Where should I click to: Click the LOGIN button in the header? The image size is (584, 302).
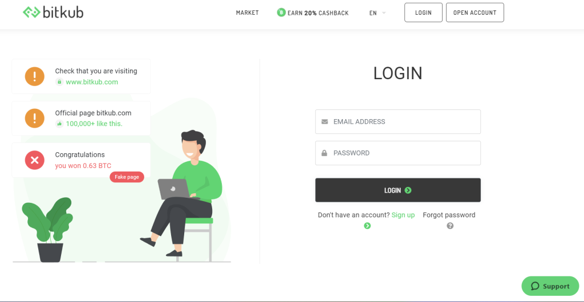point(424,13)
